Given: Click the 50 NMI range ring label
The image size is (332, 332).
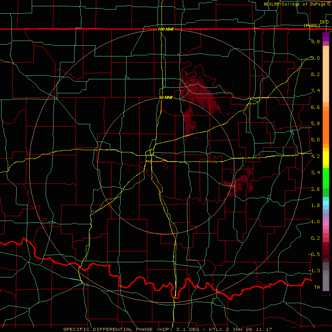Looking at the screenshot, I should point(166,97).
